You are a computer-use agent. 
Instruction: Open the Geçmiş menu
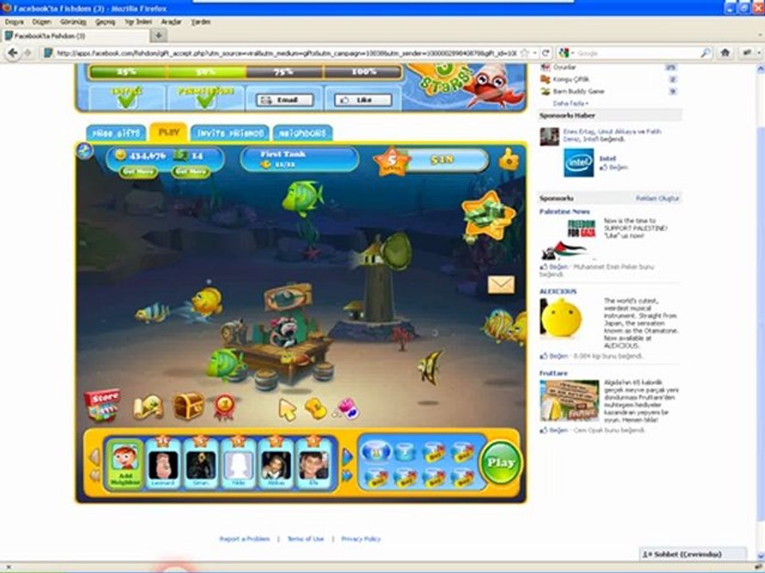[105, 22]
